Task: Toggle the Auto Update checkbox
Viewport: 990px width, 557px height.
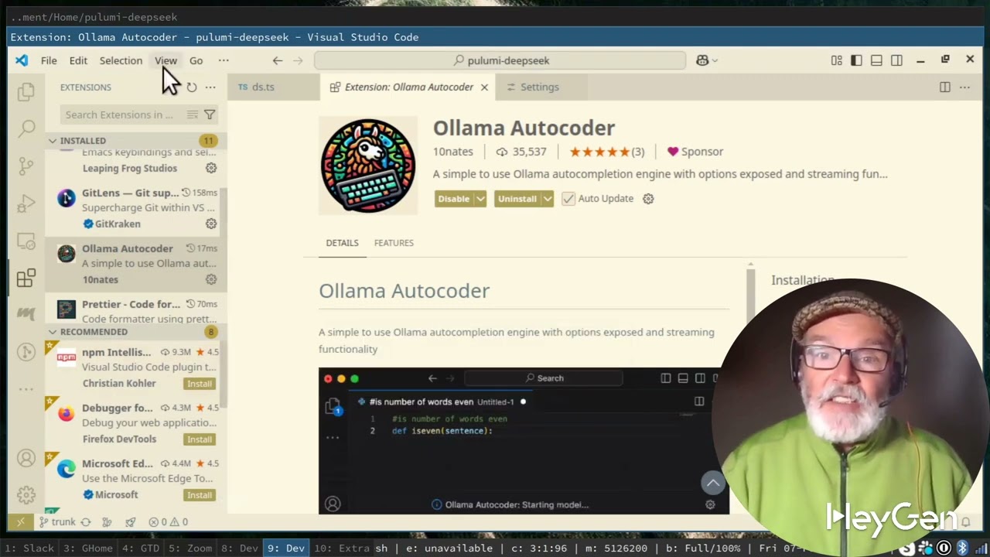Action: [x=568, y=199]
